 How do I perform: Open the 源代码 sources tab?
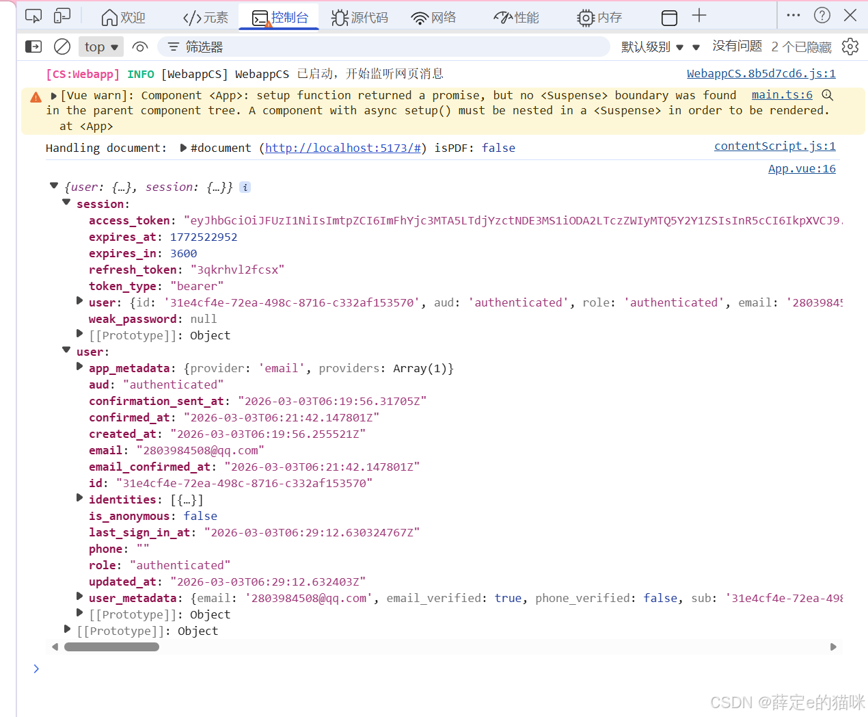360,17
